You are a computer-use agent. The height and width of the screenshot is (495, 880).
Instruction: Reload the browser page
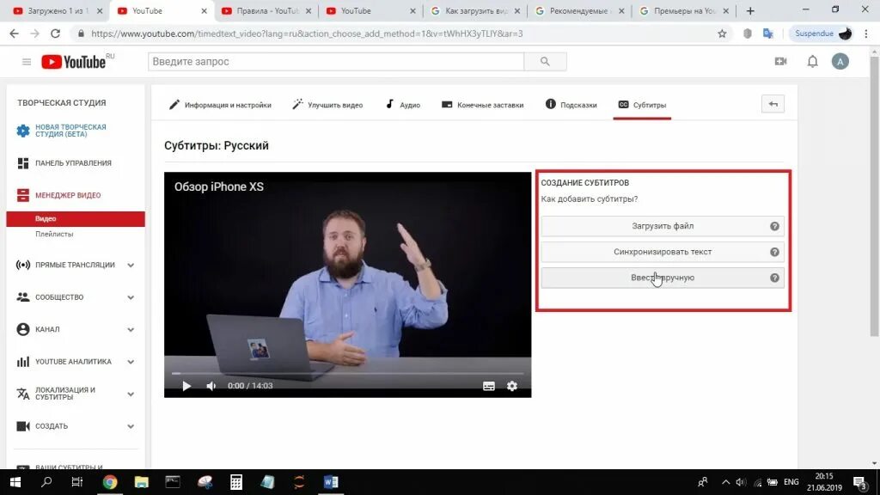pos(55,34)
